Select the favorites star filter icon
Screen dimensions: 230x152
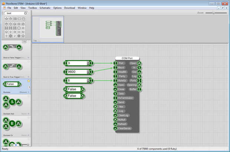6,19
